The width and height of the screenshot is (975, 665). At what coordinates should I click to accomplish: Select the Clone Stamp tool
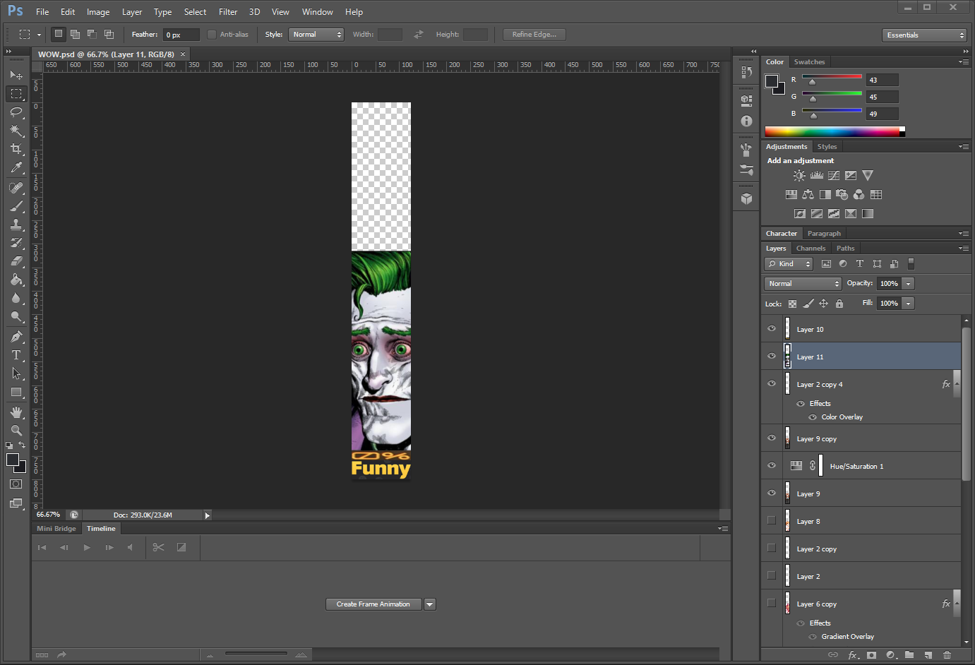[16, 224]
